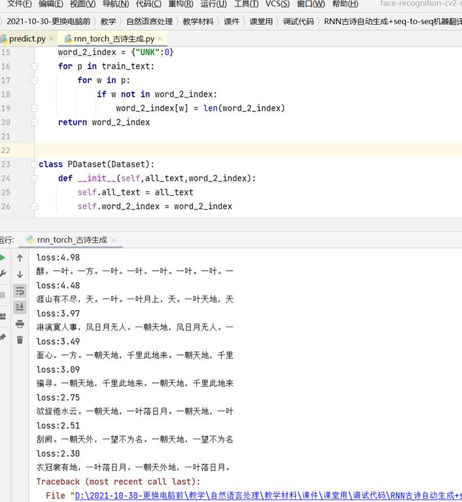
Task: Click 自然语言处理 breadcrumb folder
Action: (x=149, y=22)
